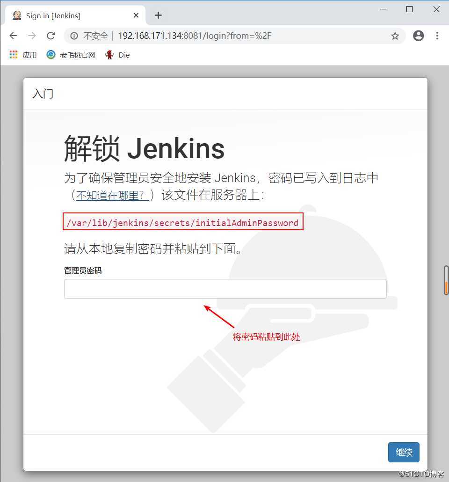Reload the page with refresh icon

click(x=51, y=36)
